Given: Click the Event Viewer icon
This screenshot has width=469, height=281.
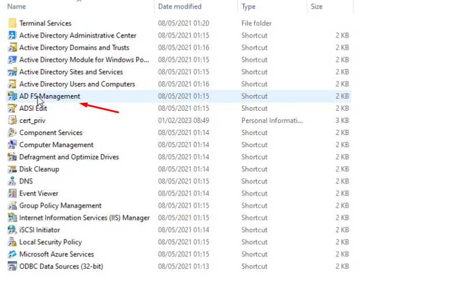Looking at the screenshot, I should pos(12,193).
